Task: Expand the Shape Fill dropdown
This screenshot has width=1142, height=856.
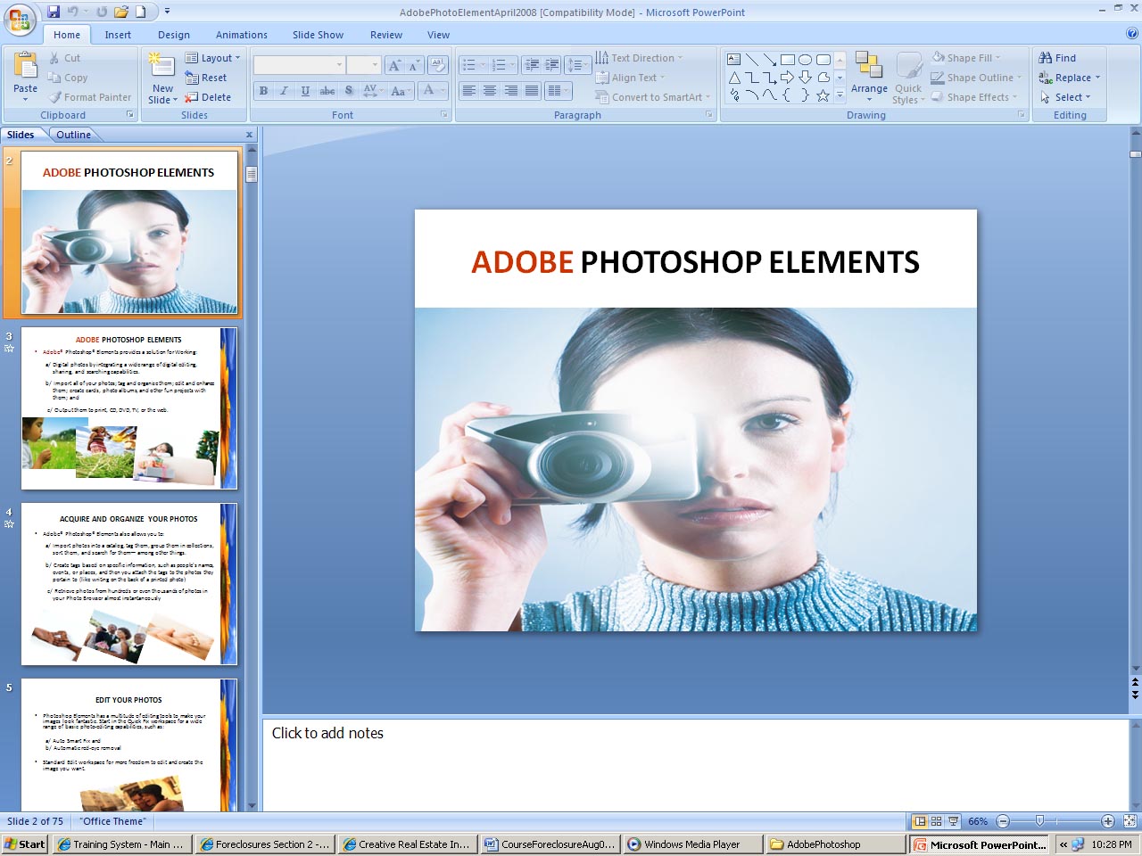Action: pyautogui.click(x=966, y=58)
